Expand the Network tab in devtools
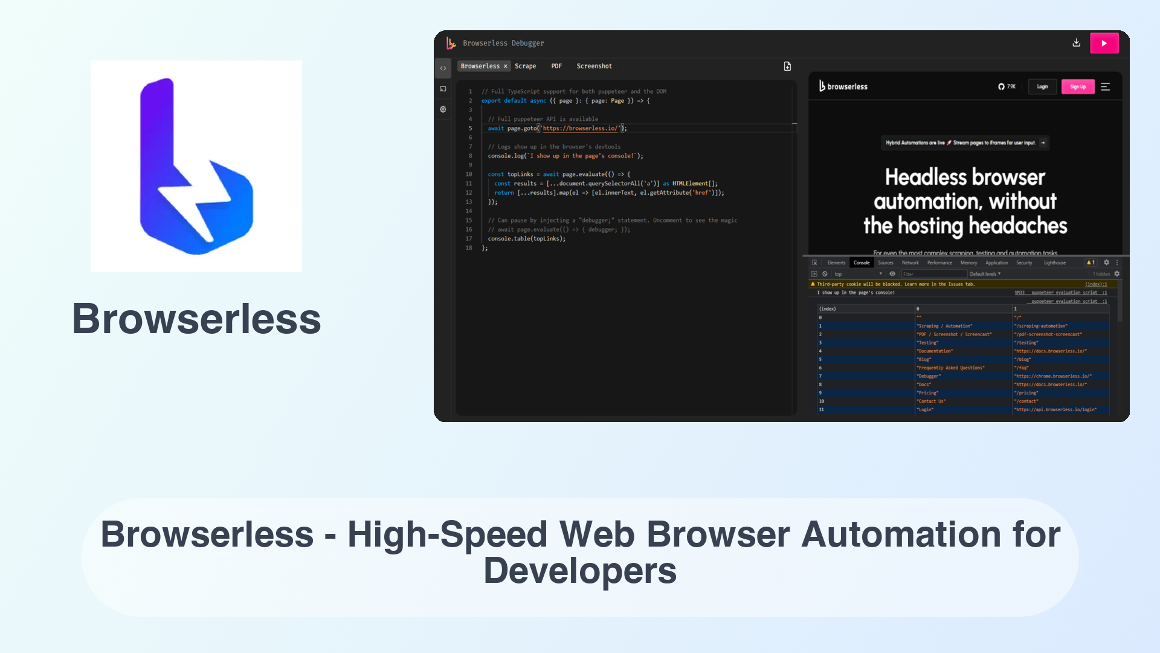 (909, 262)
